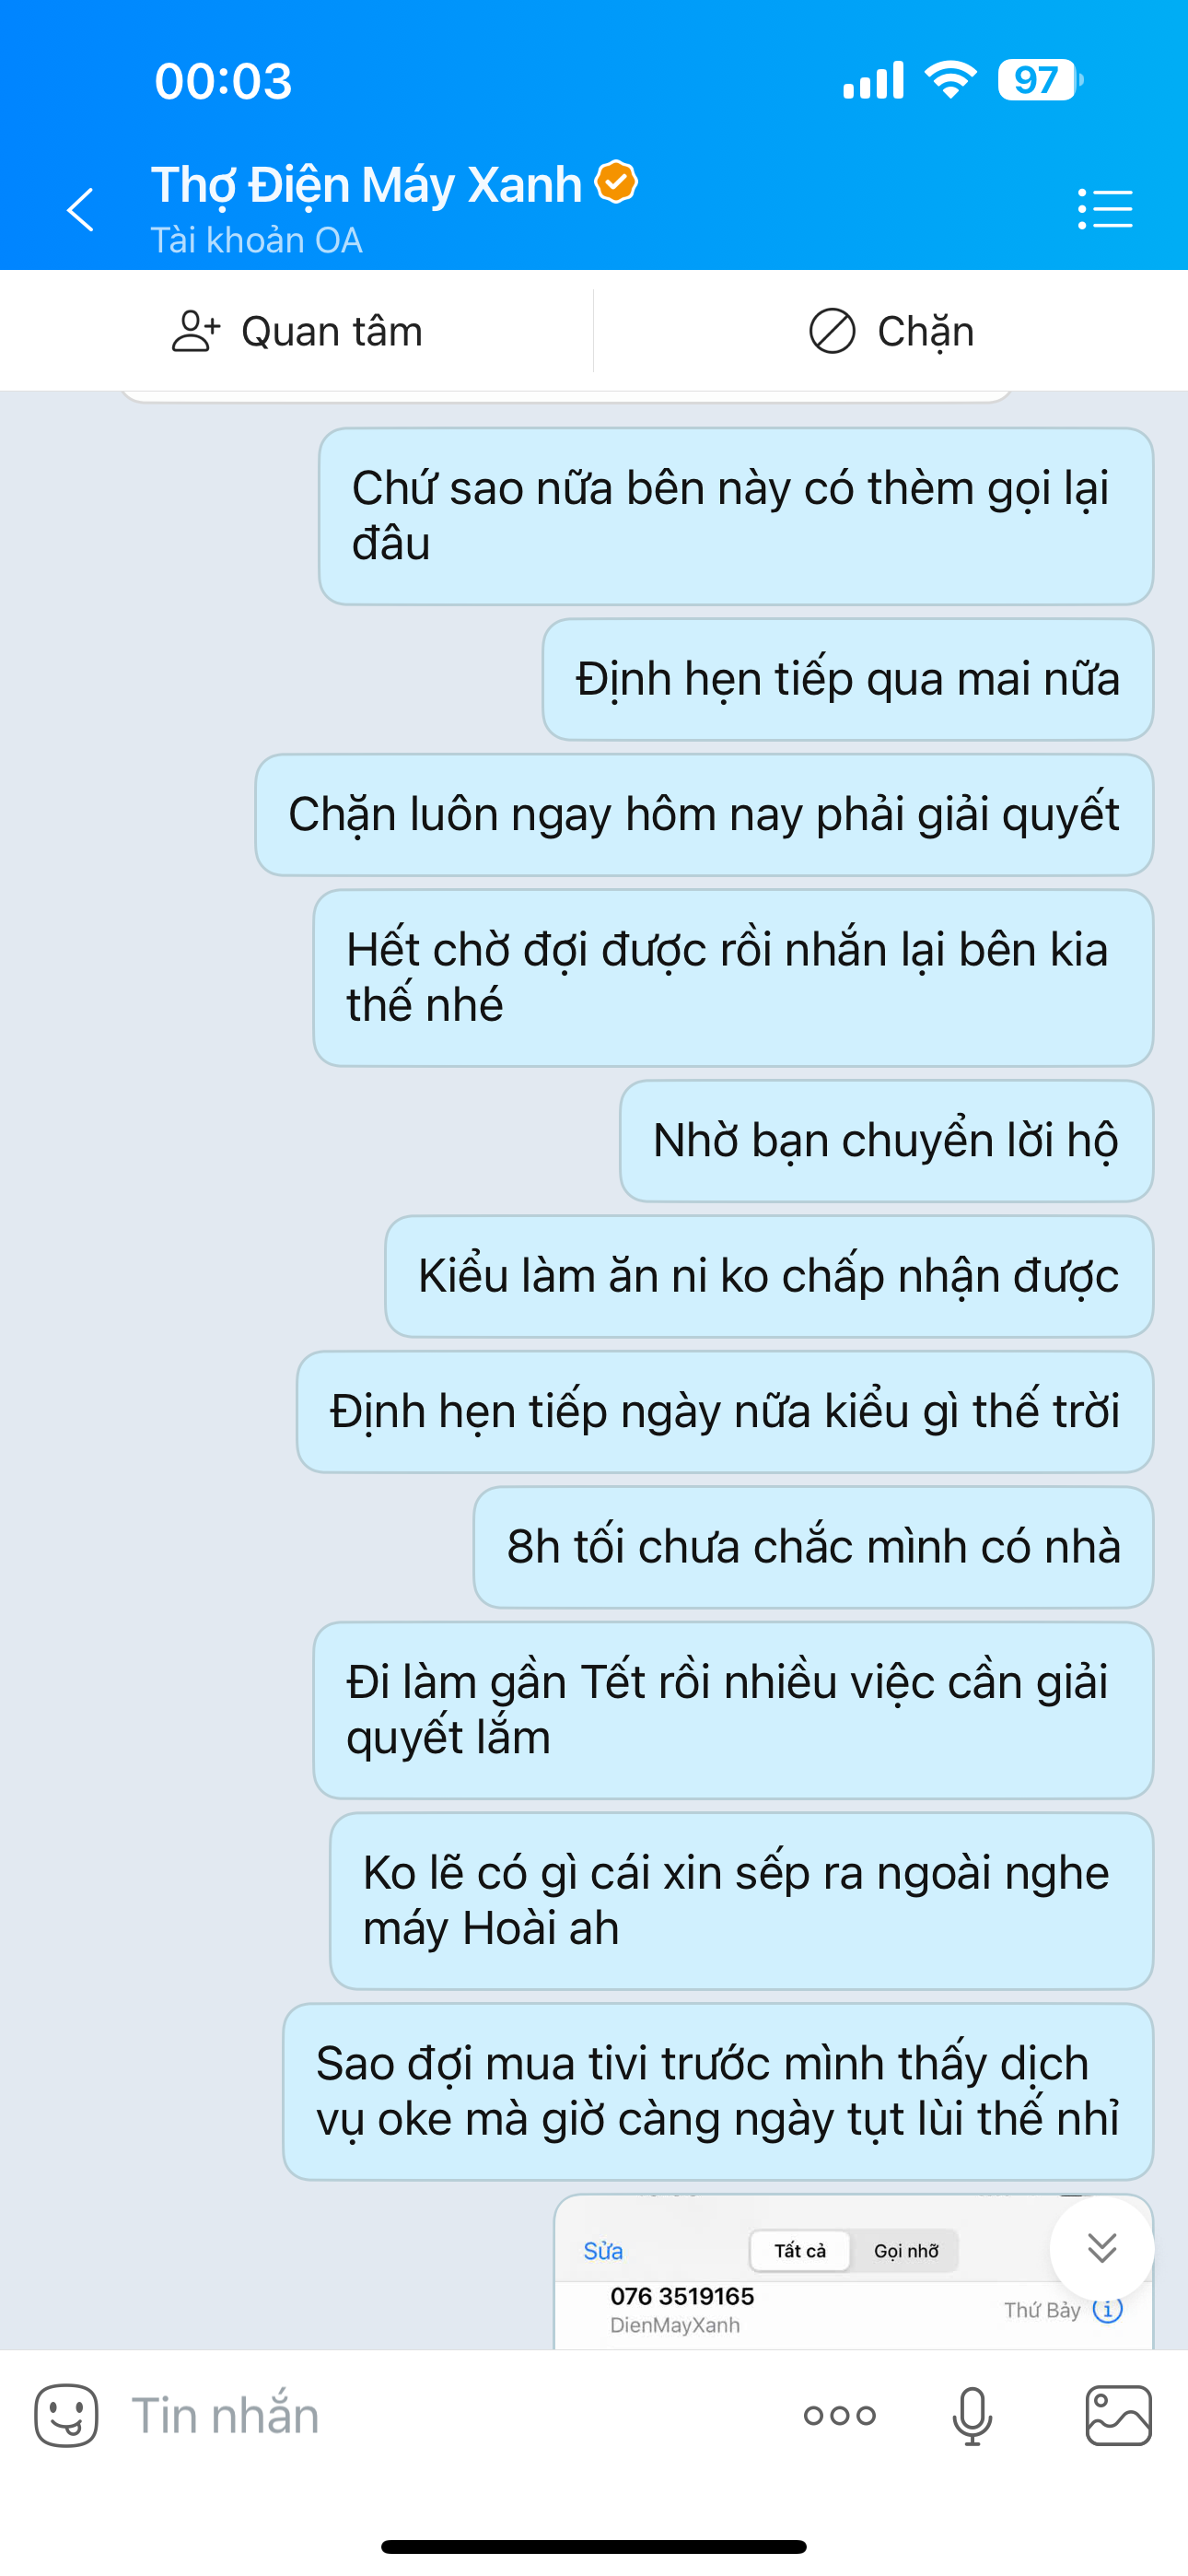Tap the 'Chặn luôn ngay hôm nay phải giải quyết' bubble

click(x=704, y=815)
